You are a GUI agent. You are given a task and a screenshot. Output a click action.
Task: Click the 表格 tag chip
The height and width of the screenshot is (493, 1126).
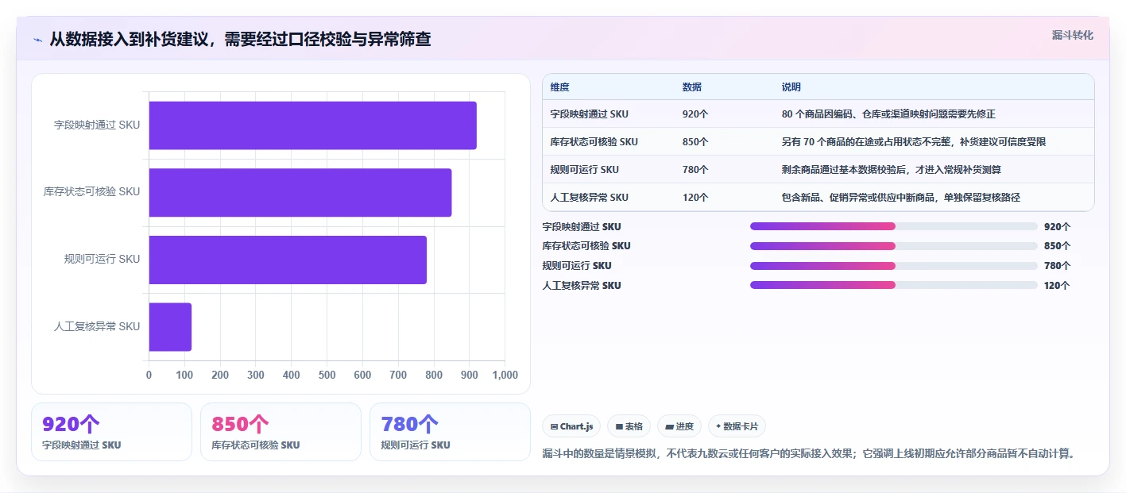629,426
